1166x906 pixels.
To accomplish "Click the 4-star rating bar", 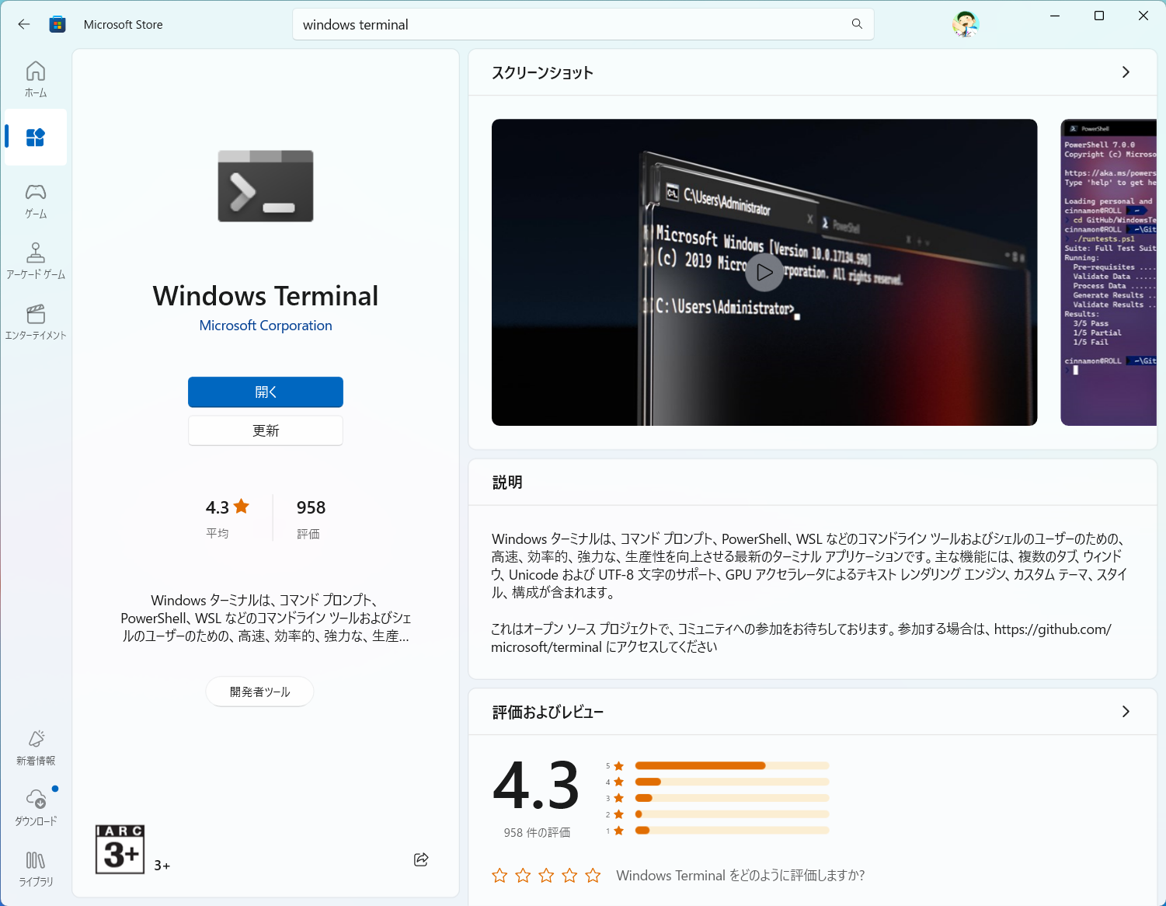I will click(732, 782).
